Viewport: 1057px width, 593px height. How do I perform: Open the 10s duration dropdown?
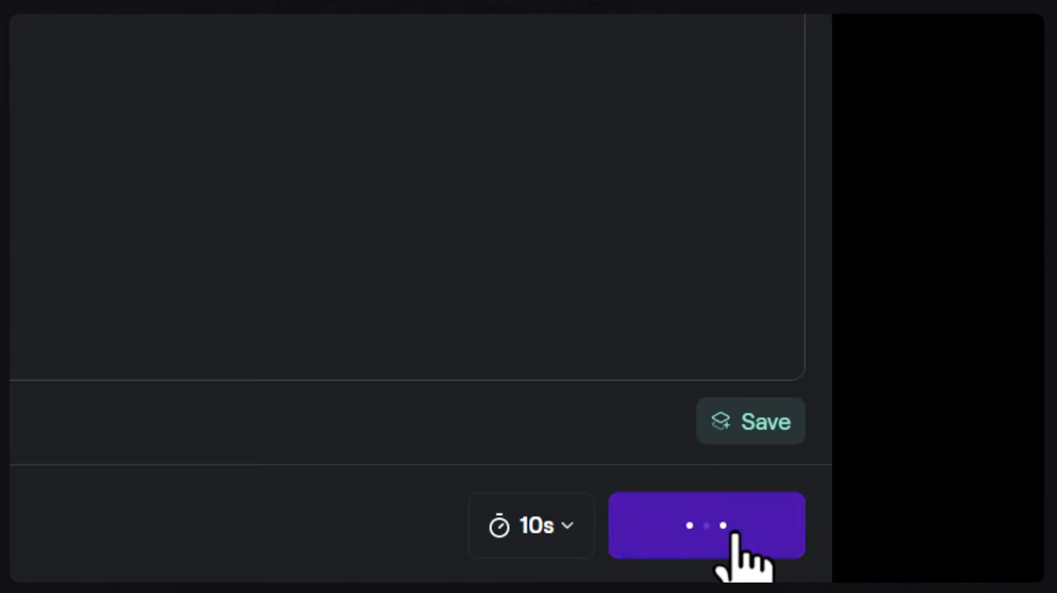532,525
